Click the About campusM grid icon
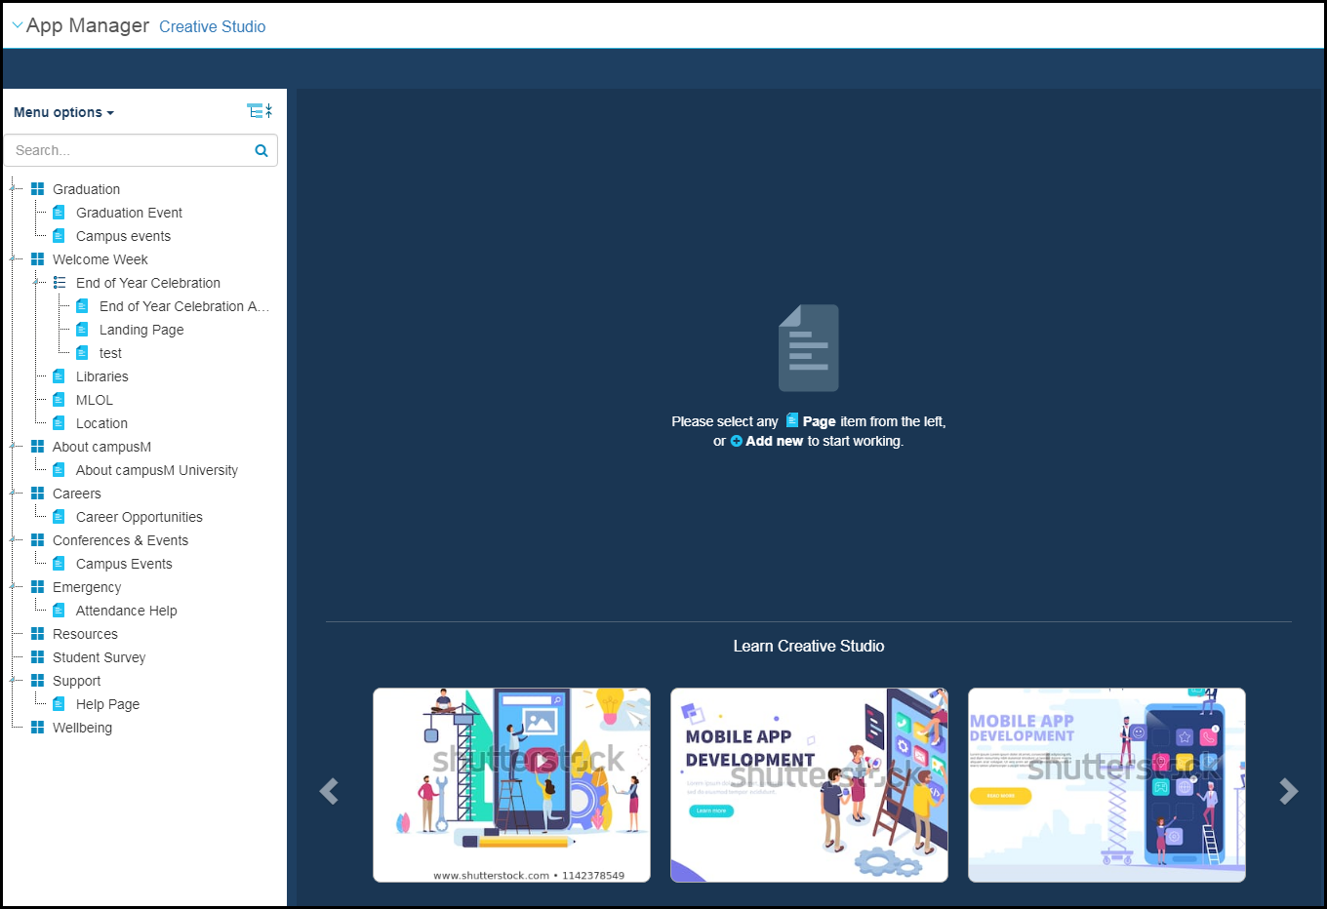This screenshot has height=909, width=1327. click(x=37, y=447)
